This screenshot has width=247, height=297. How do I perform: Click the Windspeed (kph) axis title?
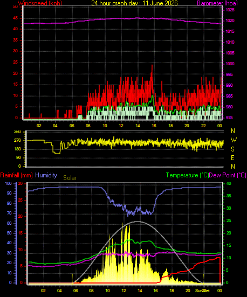tap(40, 3)
